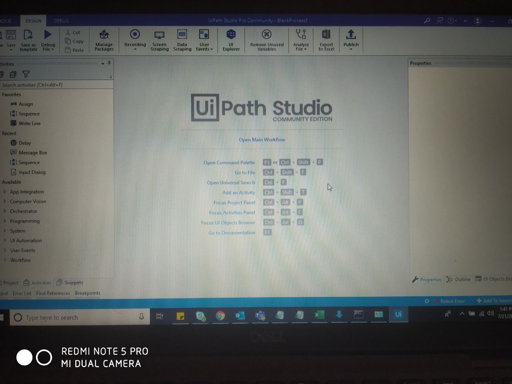Launch UI Explorer
The image size is (512, 384).
(x=231, y=40)
